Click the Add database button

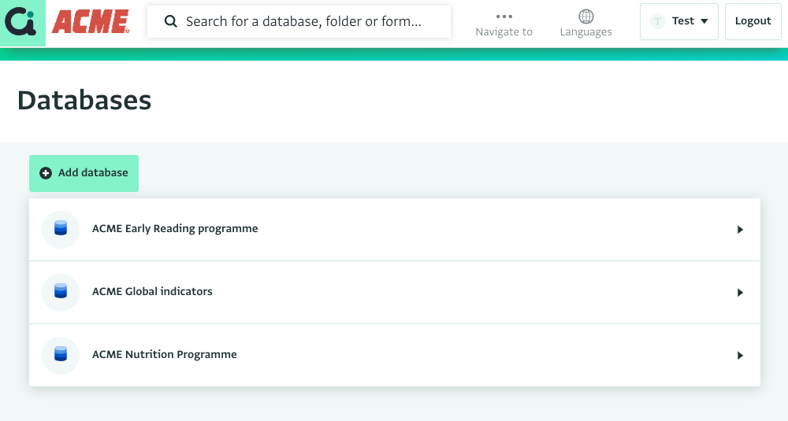(x=84, y=173)
